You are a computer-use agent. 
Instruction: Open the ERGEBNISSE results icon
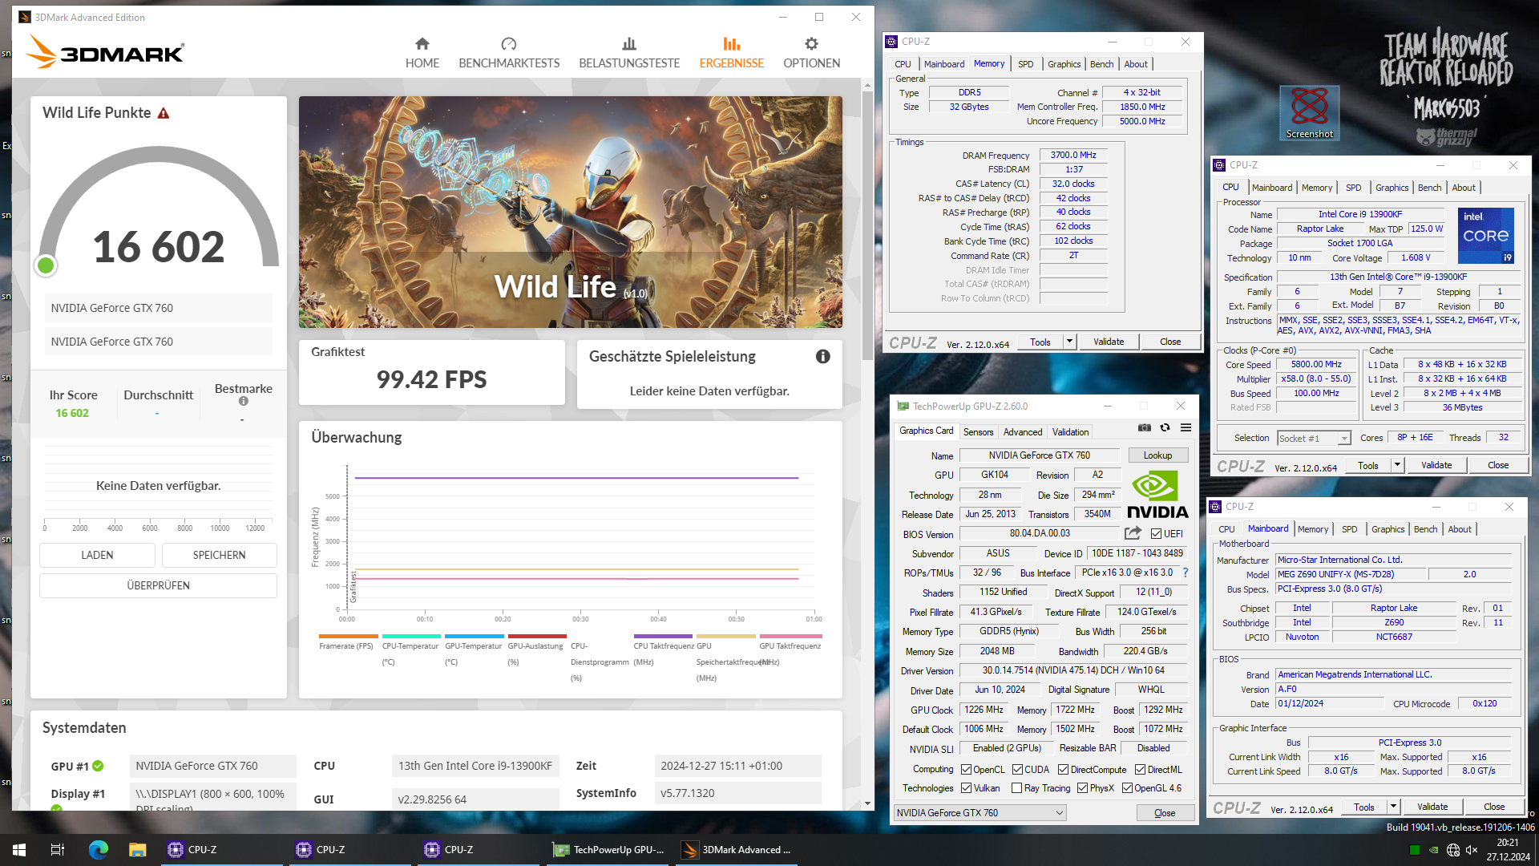click(x=732, y=43)
